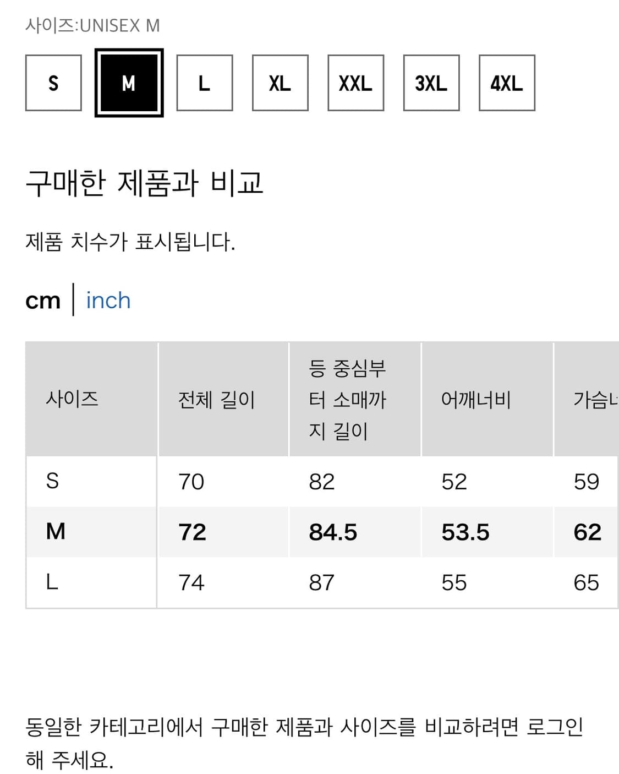The width and height of the screenshot is (619, 774).
Task: Click the S row in size table
Action: coord(53,481)
